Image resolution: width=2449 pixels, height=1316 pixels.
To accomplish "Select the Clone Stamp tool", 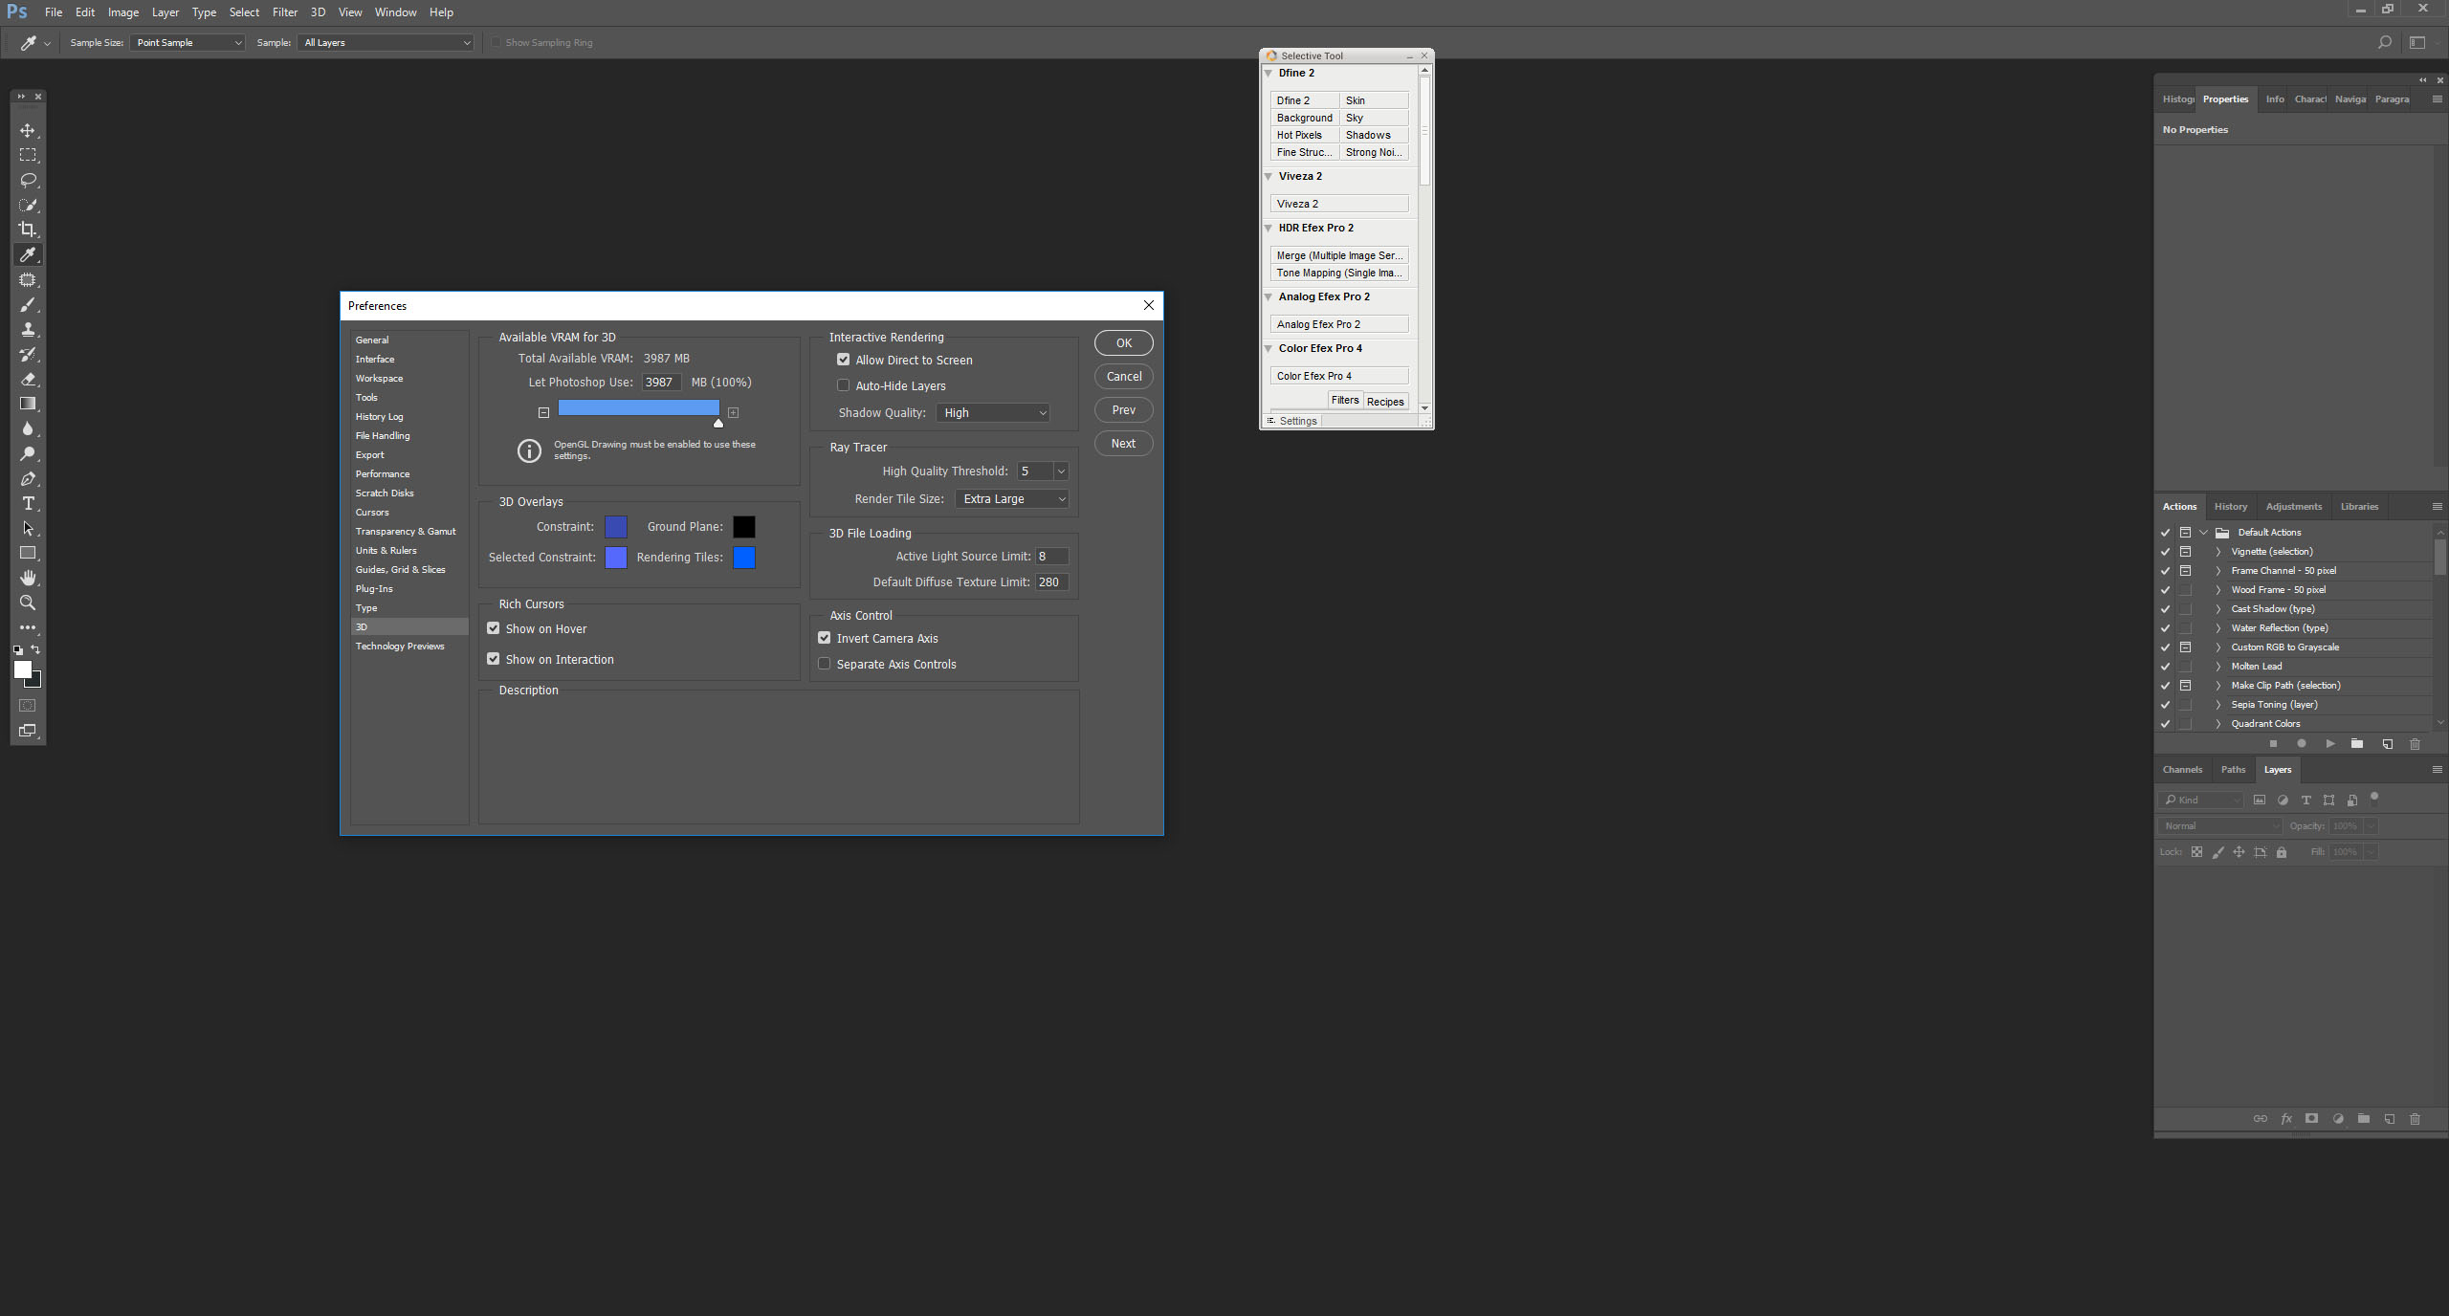I will coord(28,330).
